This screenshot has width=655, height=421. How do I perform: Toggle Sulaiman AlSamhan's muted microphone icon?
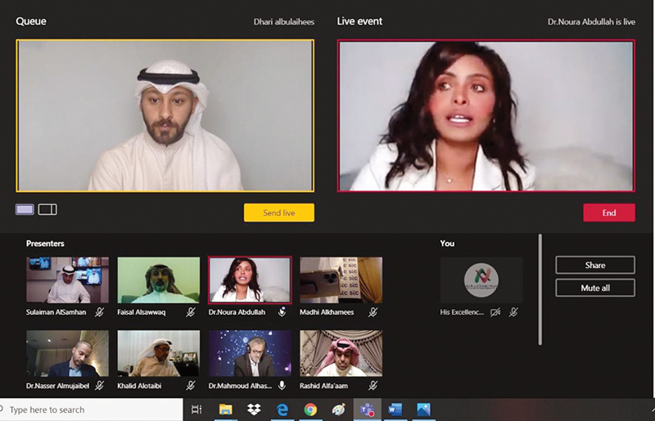point(99,312)
